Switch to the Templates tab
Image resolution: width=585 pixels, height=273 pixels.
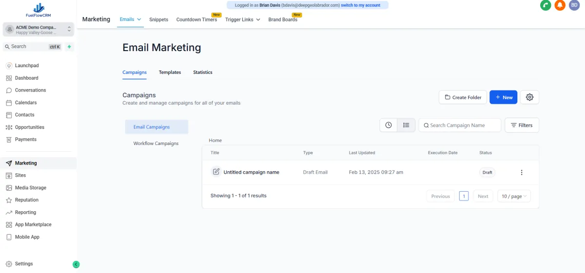point(170,72)
